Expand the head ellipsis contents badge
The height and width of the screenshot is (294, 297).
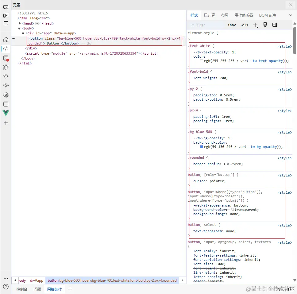pyautogui.click(x=37, y=24)
